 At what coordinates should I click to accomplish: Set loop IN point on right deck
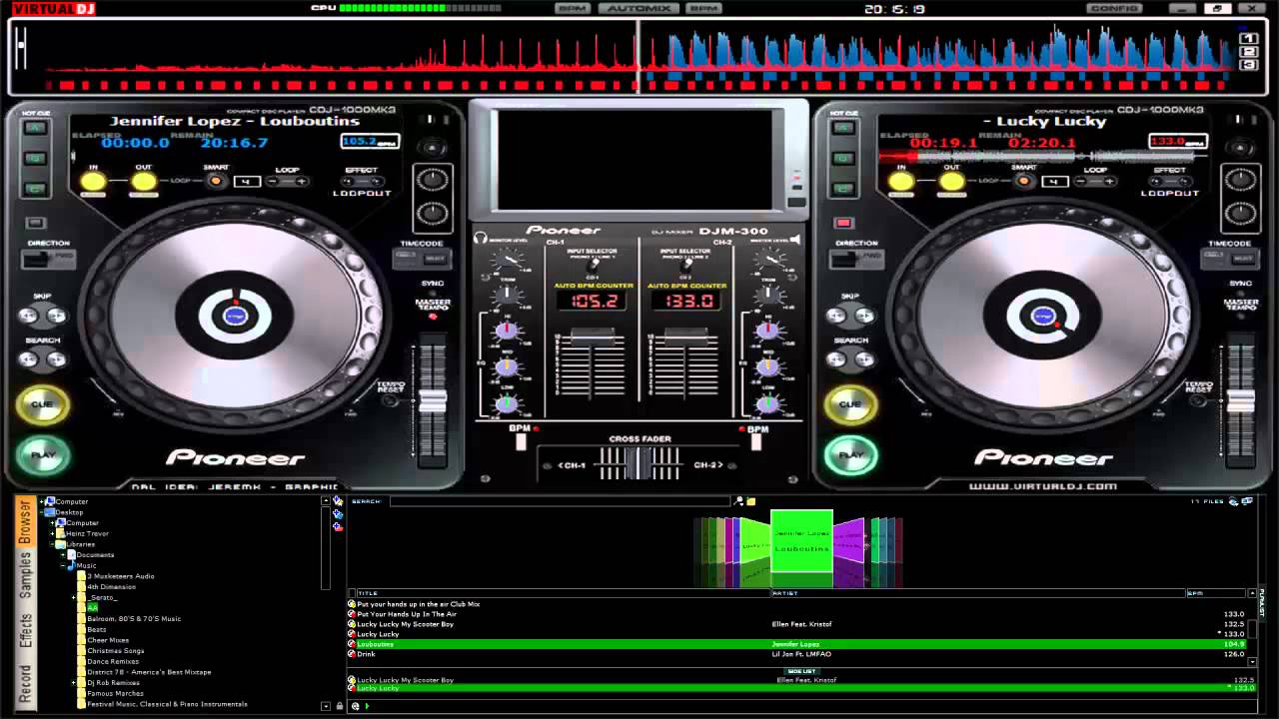(x=901, y=181)
